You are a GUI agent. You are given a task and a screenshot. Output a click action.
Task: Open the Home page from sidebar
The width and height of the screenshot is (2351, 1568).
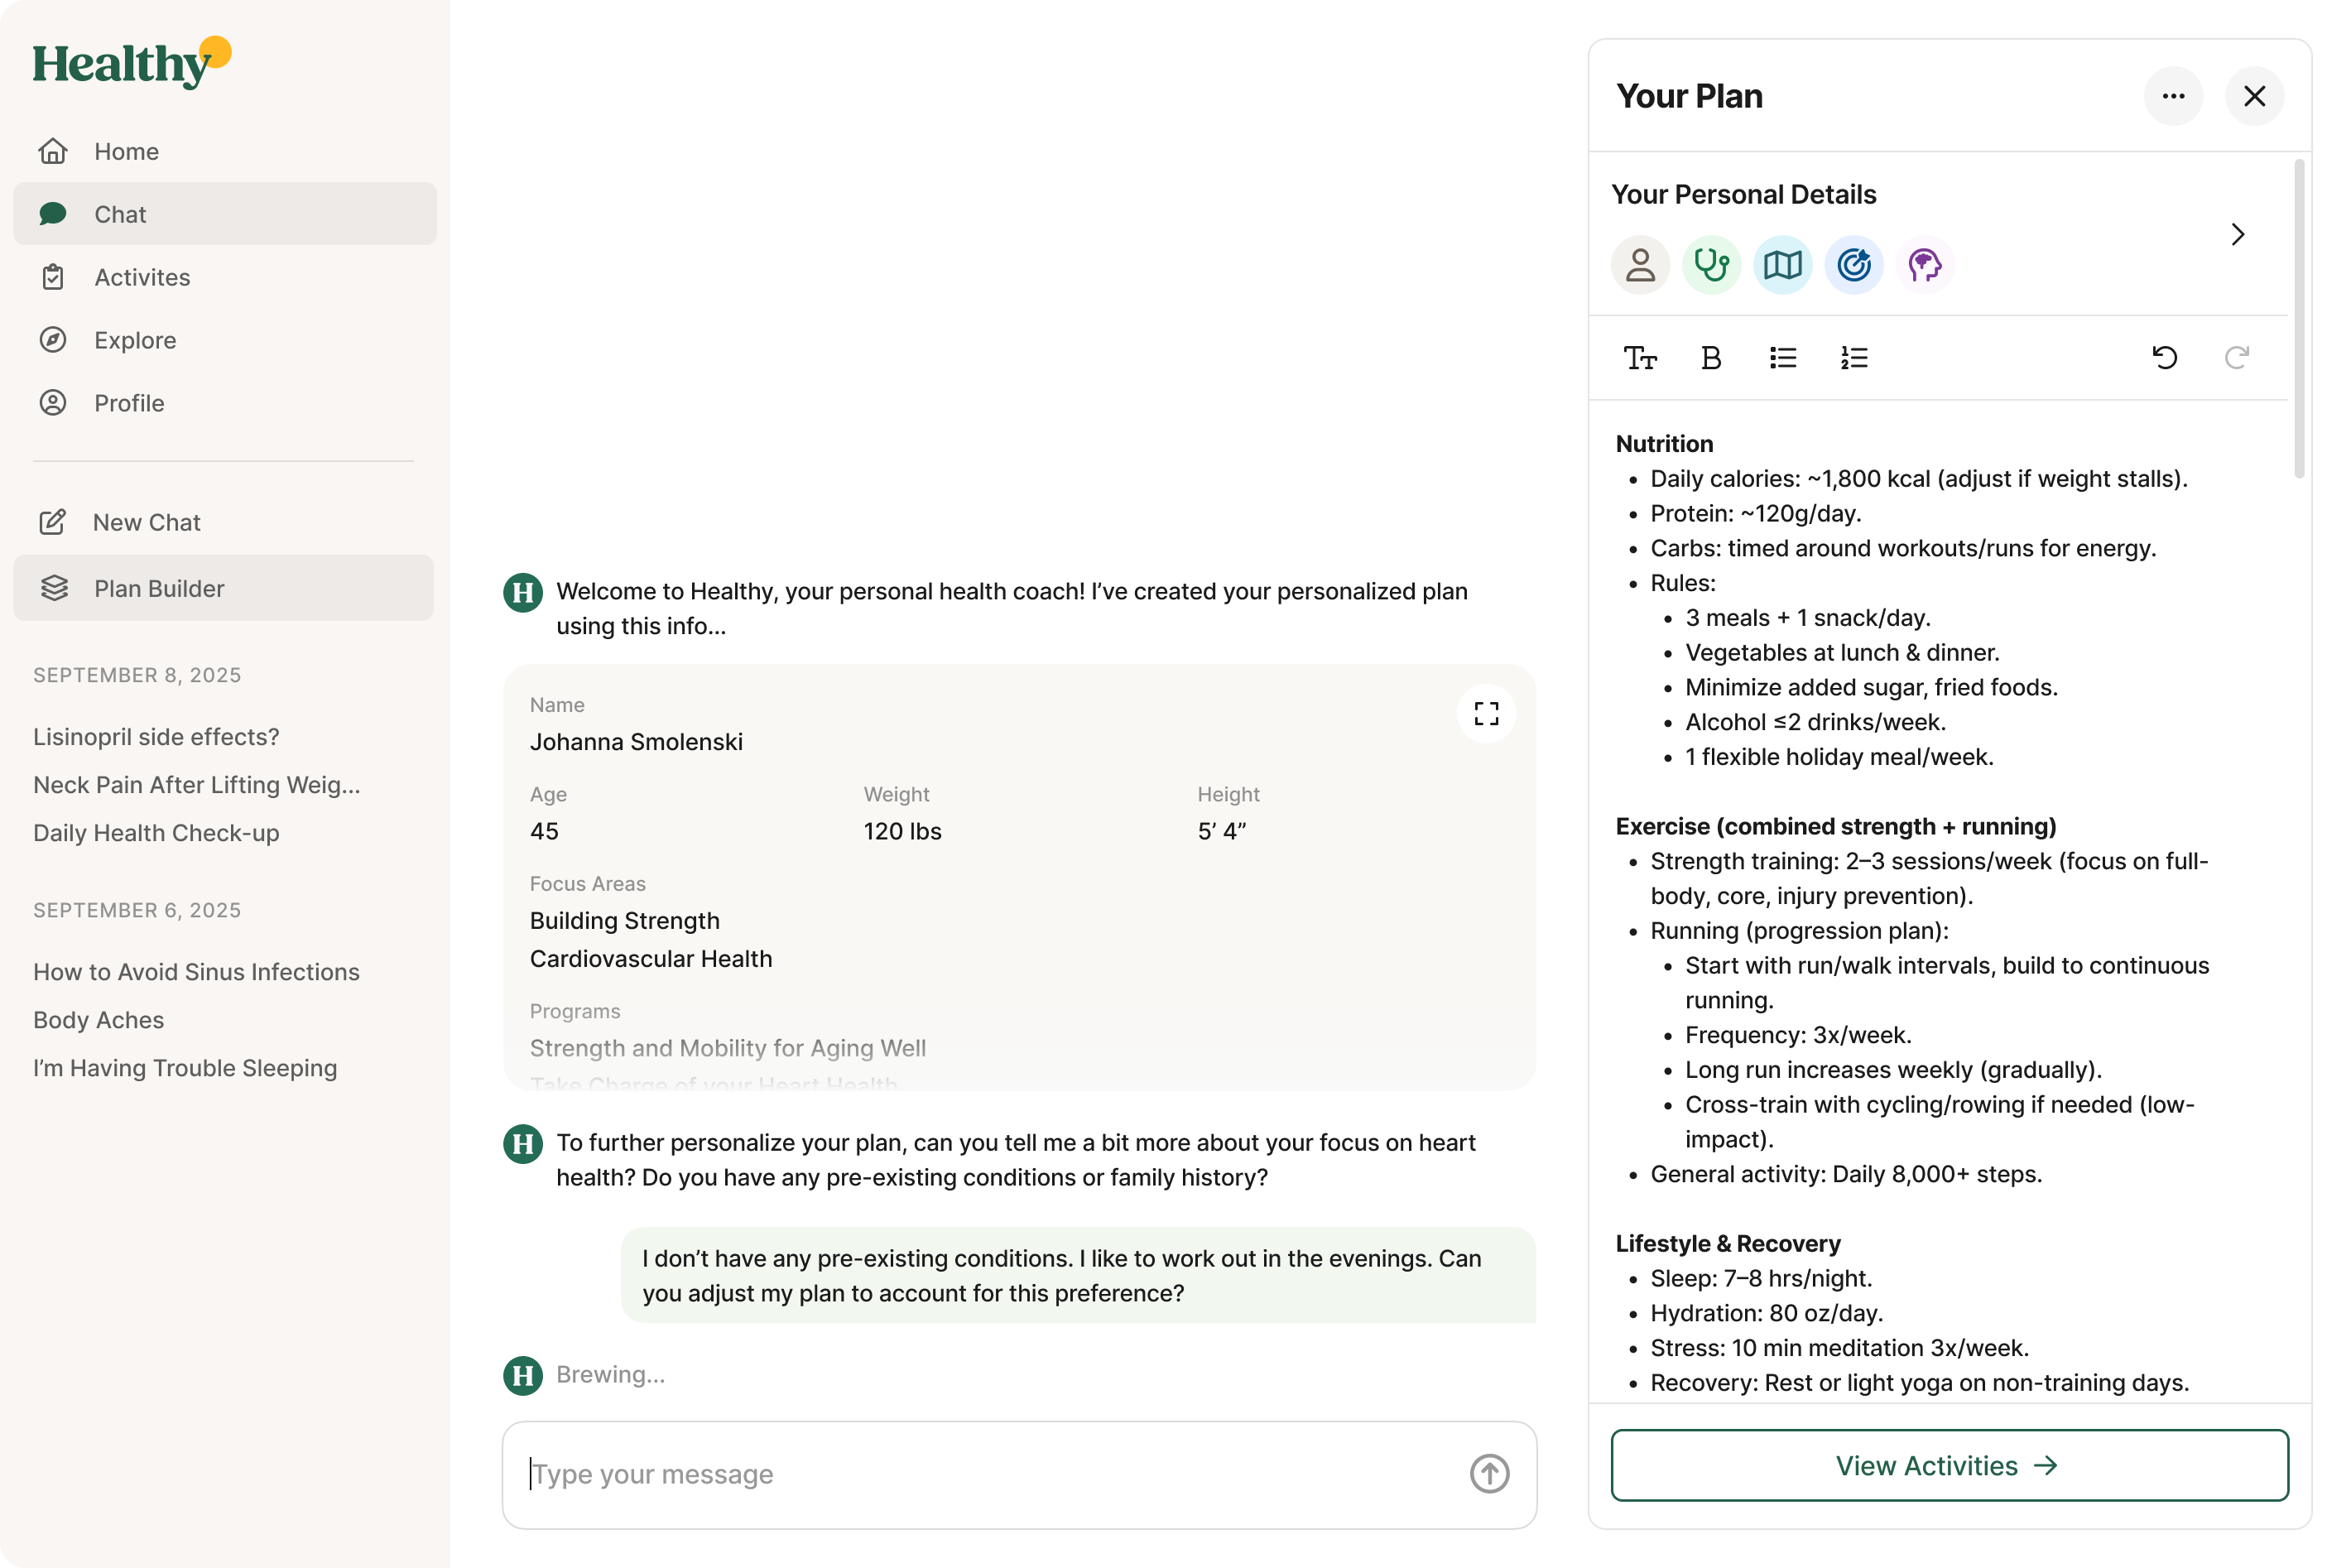[225, 151]
